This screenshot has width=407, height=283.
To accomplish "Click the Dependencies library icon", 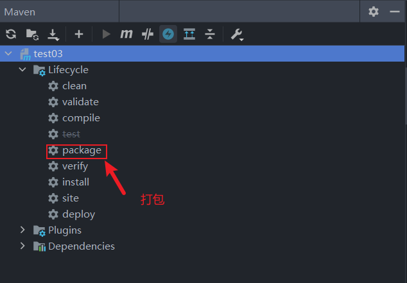I will 39,246.
